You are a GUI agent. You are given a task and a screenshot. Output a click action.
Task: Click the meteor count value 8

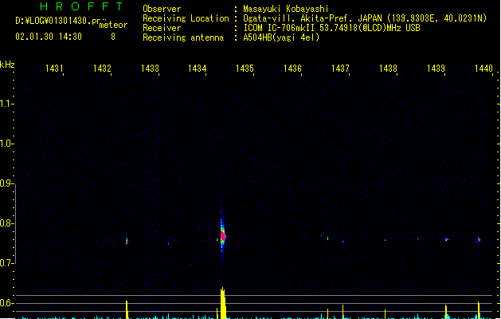coord(113,37)
